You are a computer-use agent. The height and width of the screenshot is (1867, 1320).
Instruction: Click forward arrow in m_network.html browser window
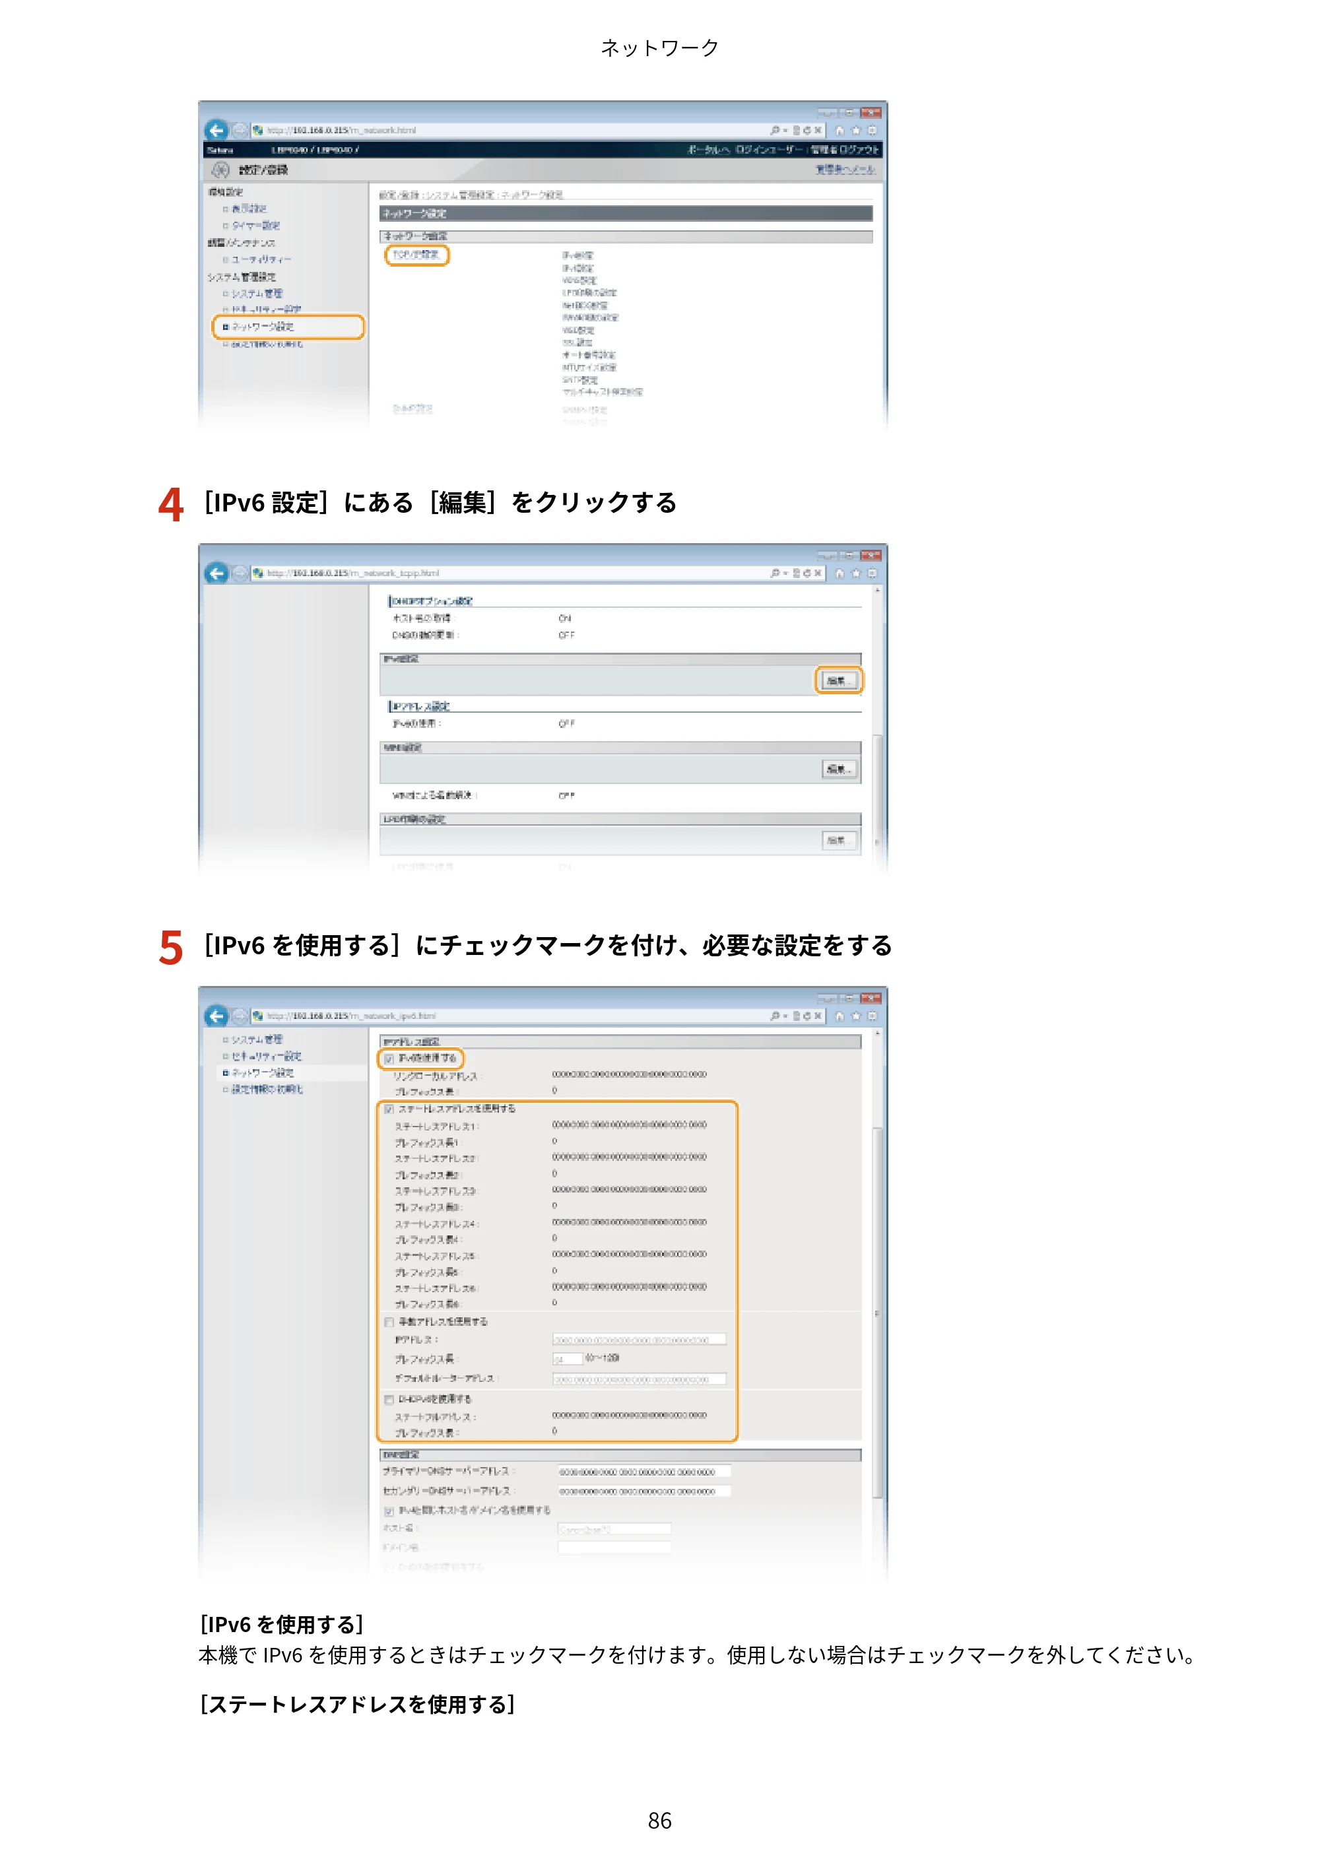point(239,130)
